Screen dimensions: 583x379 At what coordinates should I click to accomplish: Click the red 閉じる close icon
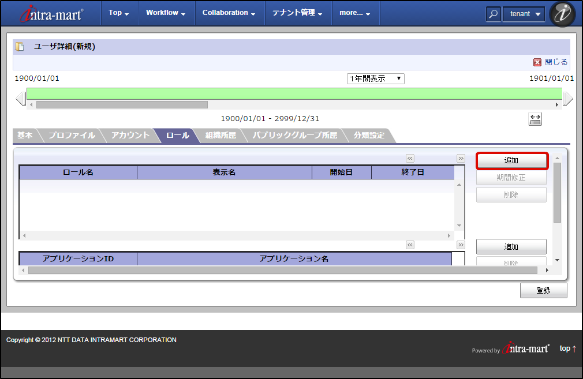(537, 62)
